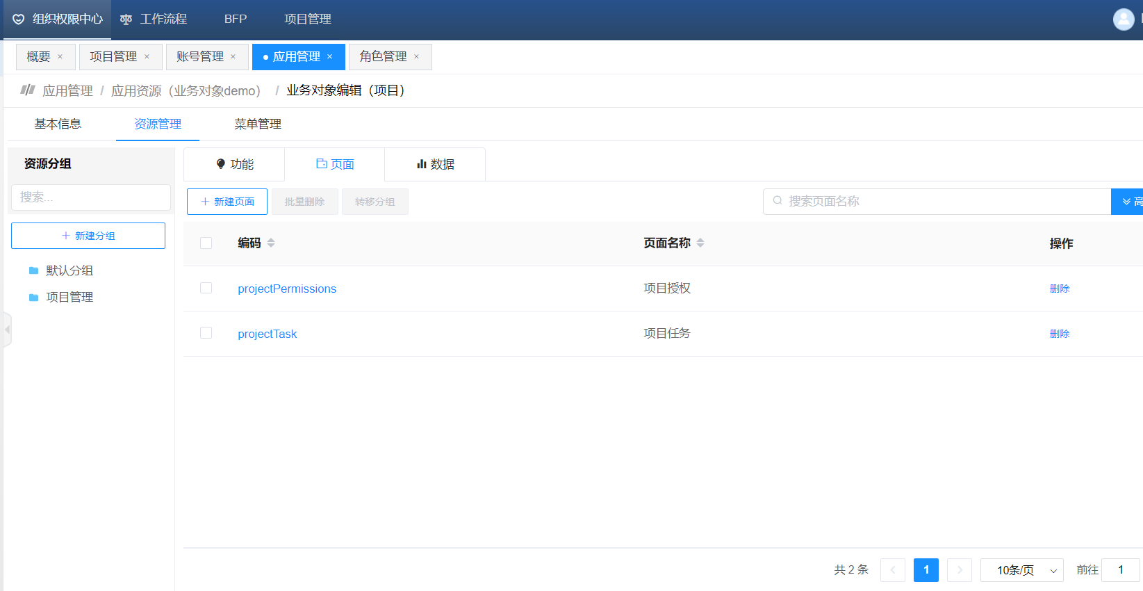Open the projectTask code link
This screenshot has width=1143, height=591.
[x=267, y=334]
